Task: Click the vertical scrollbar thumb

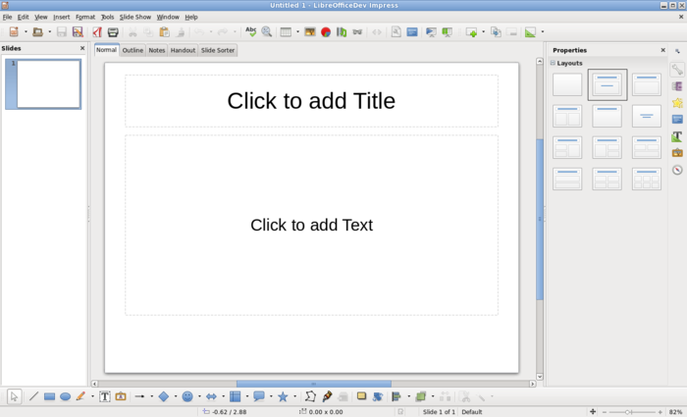Action: click(x=540, y=219)
